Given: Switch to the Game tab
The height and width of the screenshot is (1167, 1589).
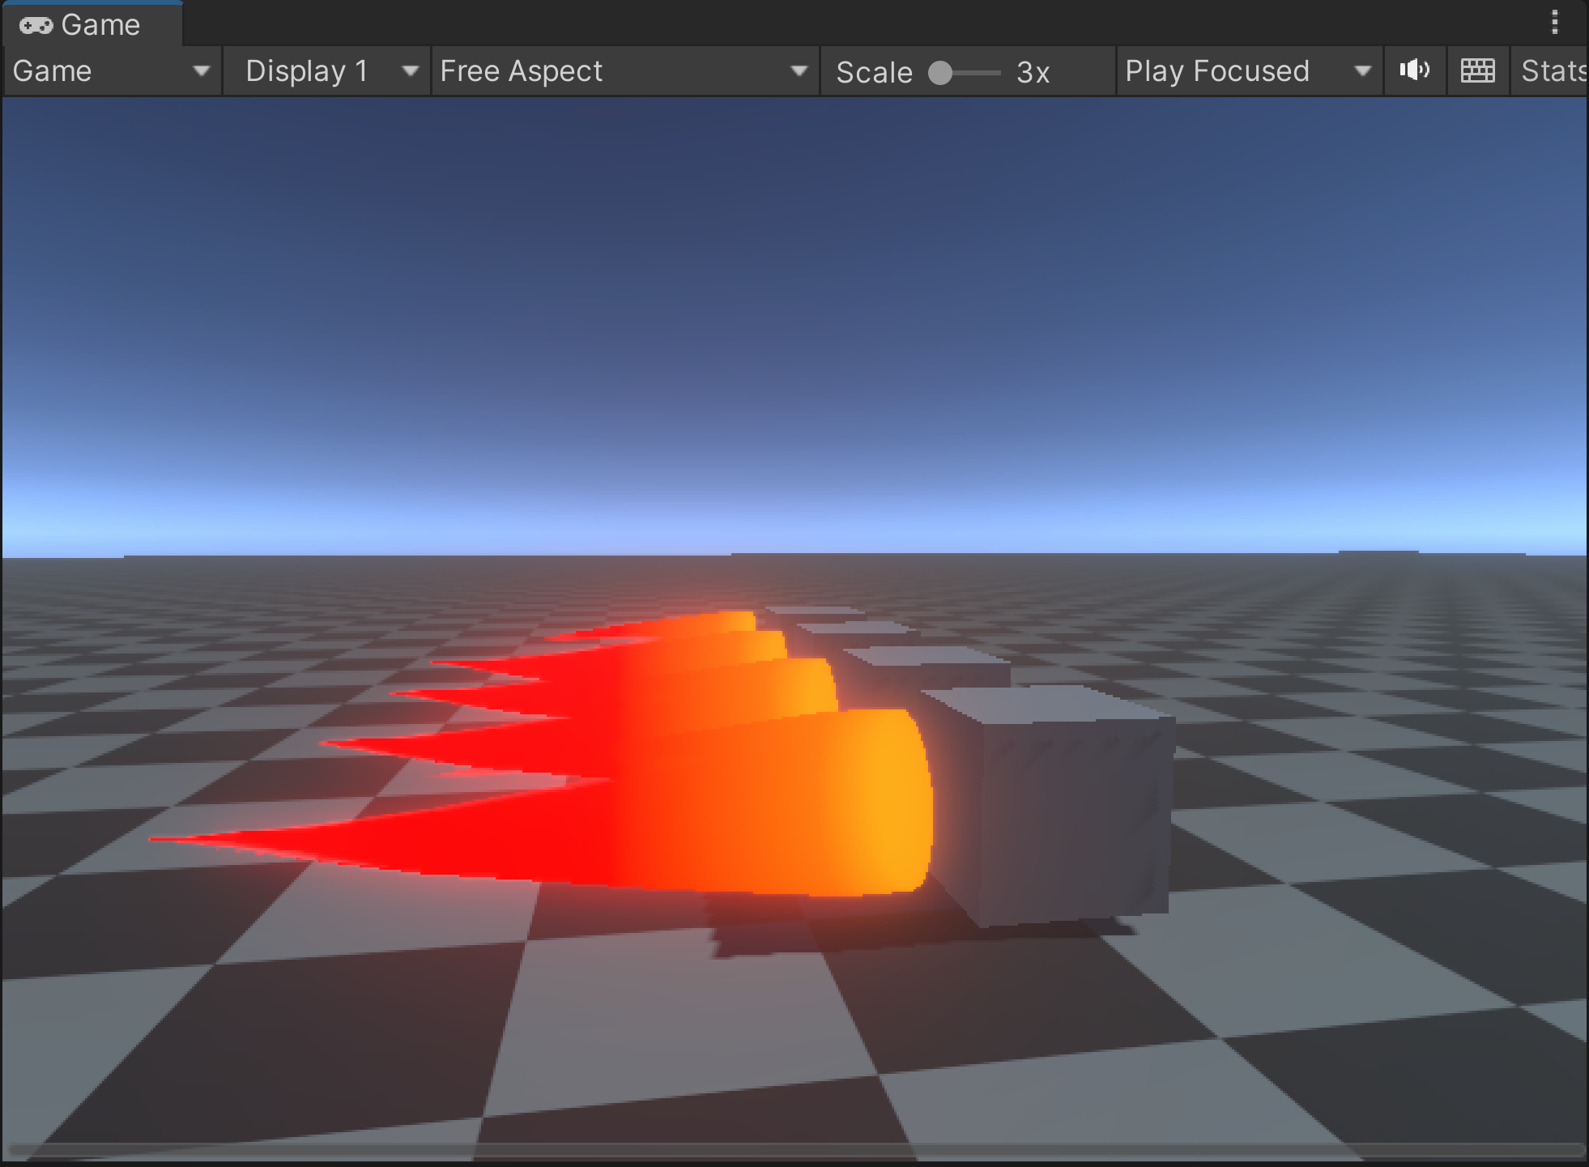Looking at the screenshot, I should [x=91, y=25].
